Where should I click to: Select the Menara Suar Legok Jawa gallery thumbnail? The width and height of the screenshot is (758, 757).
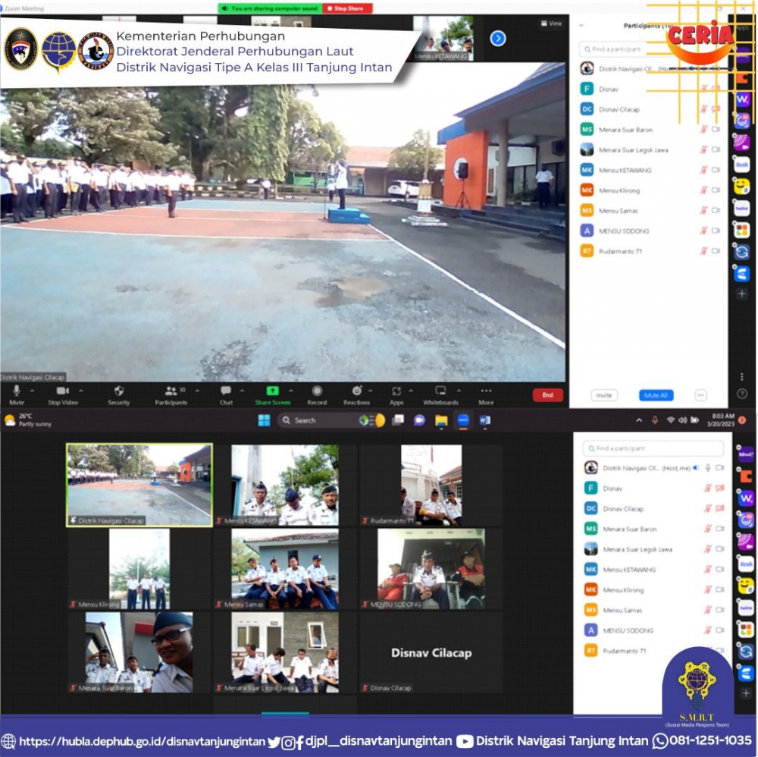tap(285, 652)
